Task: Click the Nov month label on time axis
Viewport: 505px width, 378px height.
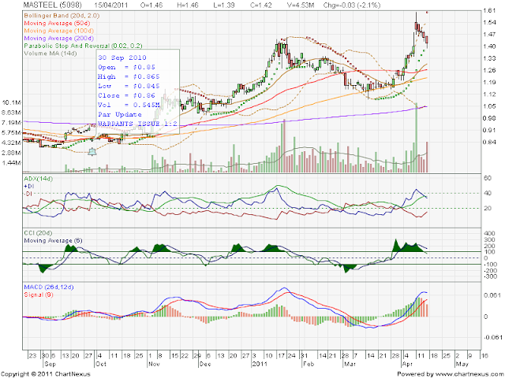Action: coord(154,364)
